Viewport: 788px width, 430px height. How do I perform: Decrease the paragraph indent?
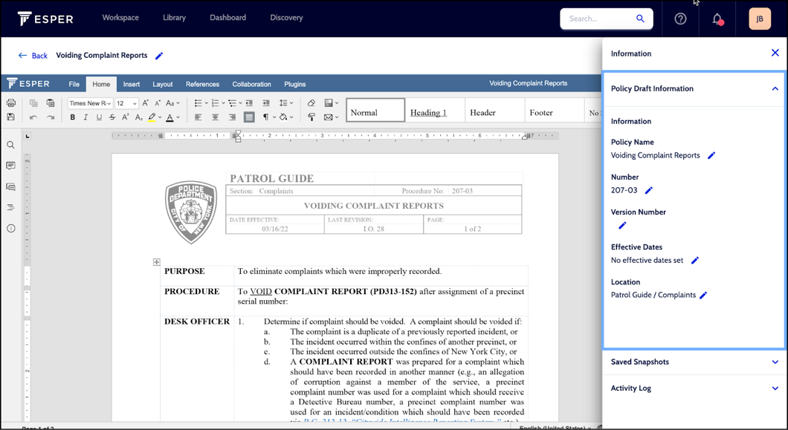coord(249,103)
